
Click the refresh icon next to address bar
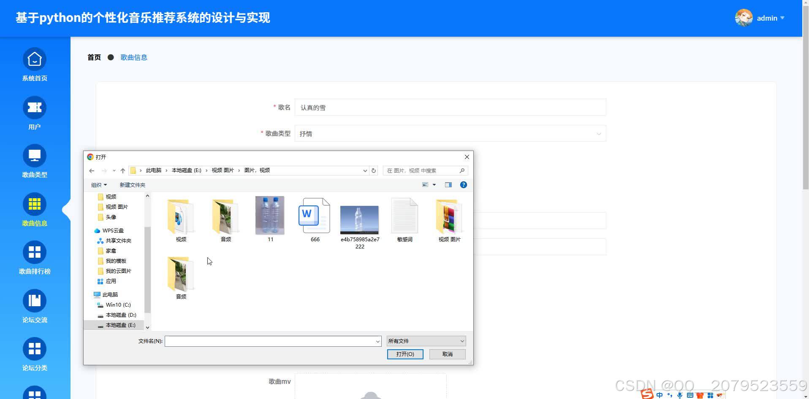tap(373, 170)
